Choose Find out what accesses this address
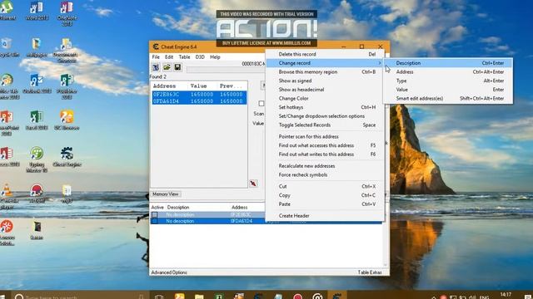This screenshot has height=299, width=533. [x=325, y=145]
